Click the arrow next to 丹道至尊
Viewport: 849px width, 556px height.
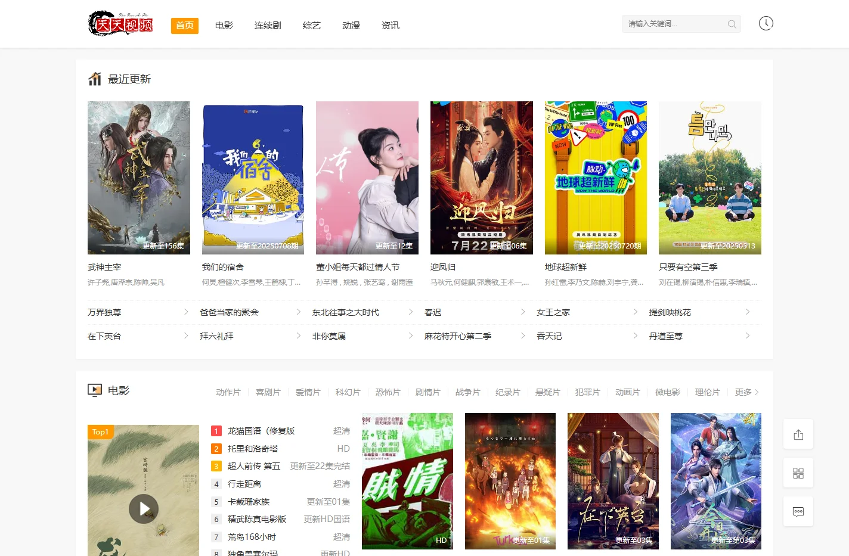point(748,336)
